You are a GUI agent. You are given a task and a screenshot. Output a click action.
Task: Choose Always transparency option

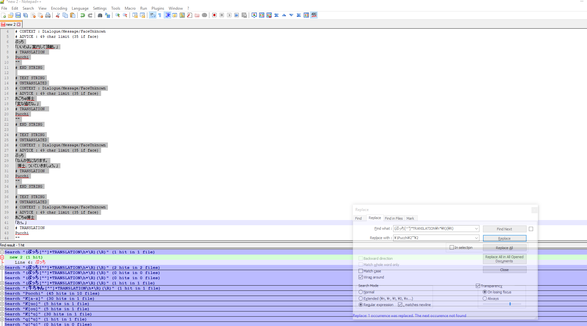(x=485, y=299)
